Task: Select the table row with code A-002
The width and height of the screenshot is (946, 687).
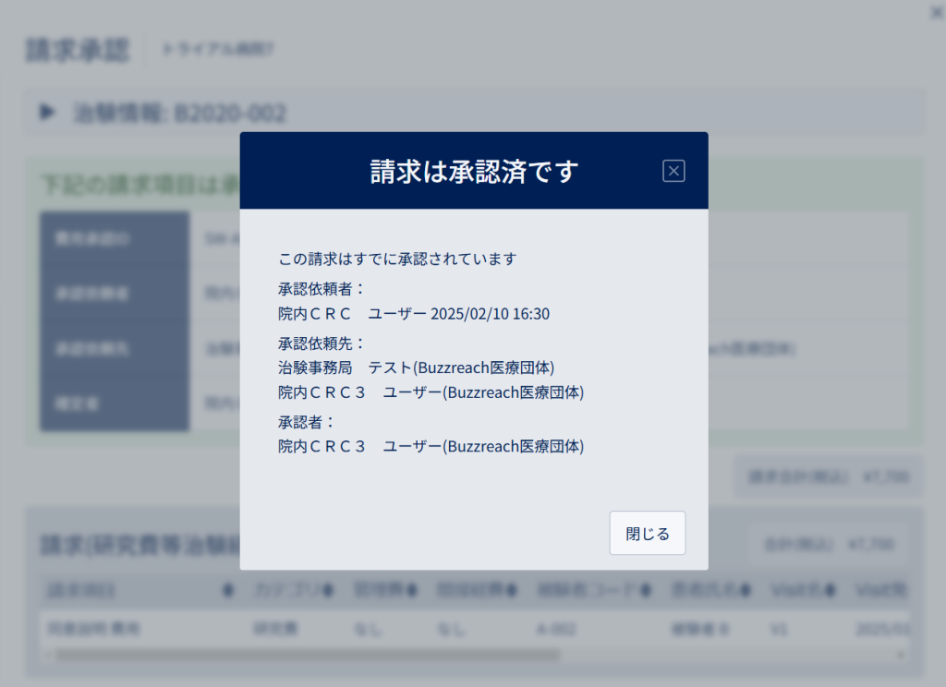Action: [475, 629]
